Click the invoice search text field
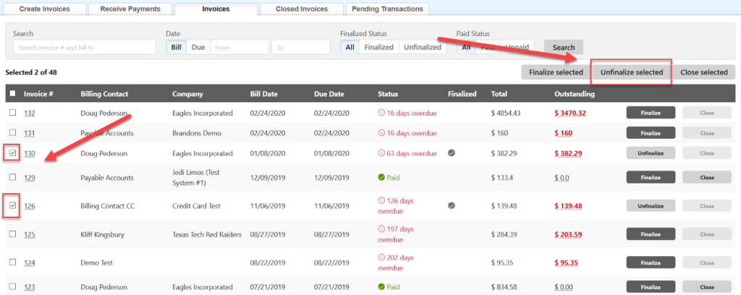Viewport: 741px width, 295px height. pyautogui.click(x=84, y=47)
